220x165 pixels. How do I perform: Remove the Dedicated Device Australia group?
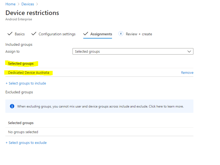[x=187, y=72]
